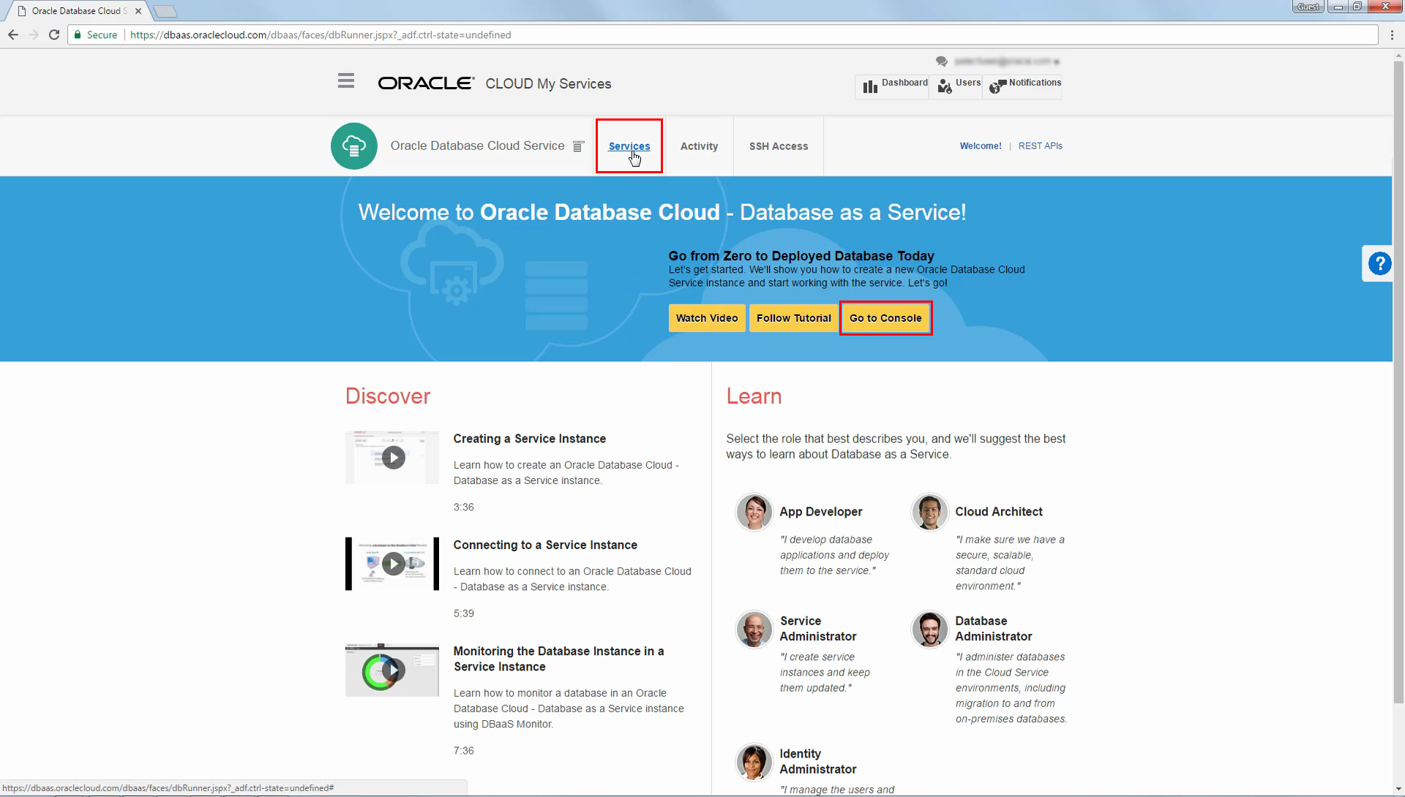Play the Monitoring the Database Instance video
Screen dimensions: 1405x797
click(393, 670)
